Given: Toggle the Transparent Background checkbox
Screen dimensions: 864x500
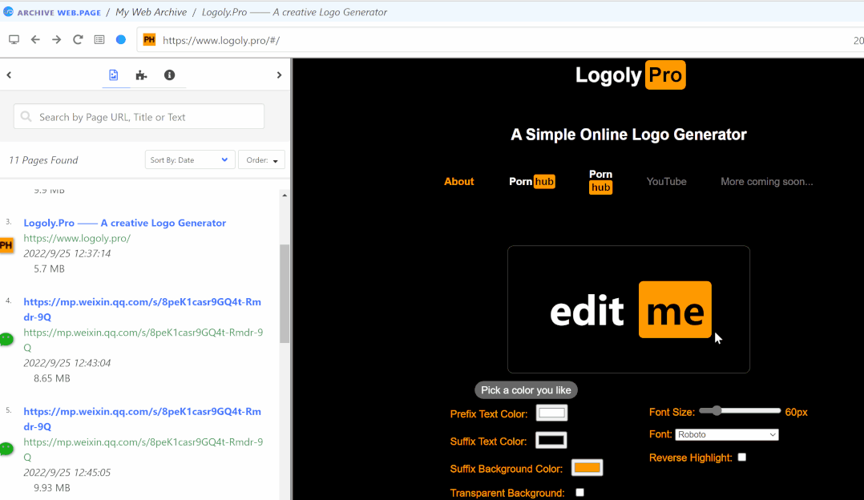Looking at the screenshot, I should pyautogui.click(x=579, y=492).
